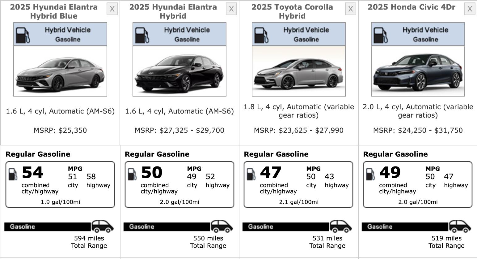Viewport: 477px width, 259px height.
Task: Remove the 2025 Hyundai Elantra Hybrid Blue column
Action: click(x=112, y=9)
